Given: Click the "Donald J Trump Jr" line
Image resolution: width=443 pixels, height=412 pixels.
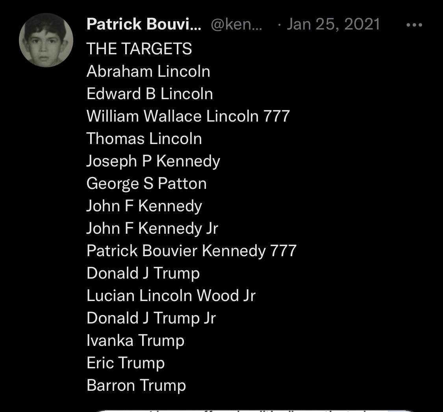Looking at the screenshot, I should pyautogui.click(x=151, y=318).
